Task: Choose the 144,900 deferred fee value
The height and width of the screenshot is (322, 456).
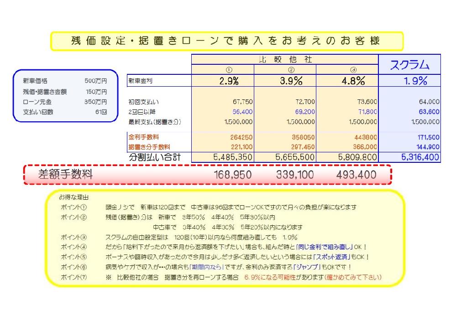Action: (x=428, y=147)
